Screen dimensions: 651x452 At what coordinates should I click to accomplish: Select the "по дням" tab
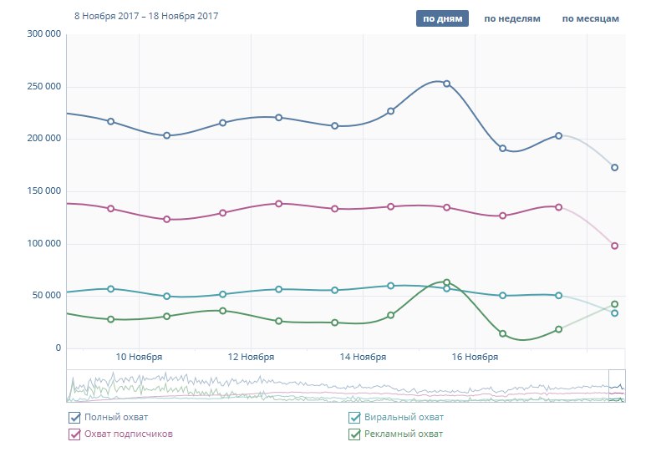tap(443, 18)
